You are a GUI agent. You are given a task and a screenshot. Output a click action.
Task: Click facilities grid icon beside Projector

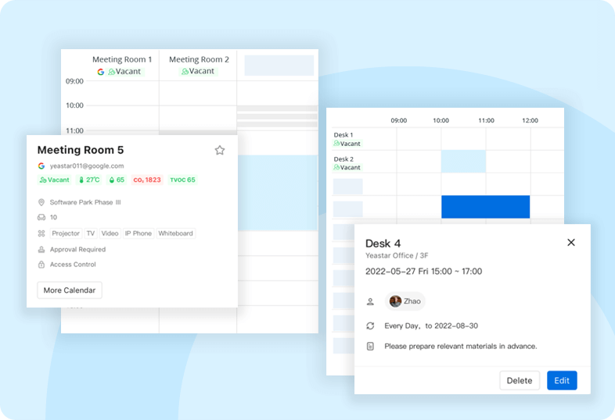point(41,233)
